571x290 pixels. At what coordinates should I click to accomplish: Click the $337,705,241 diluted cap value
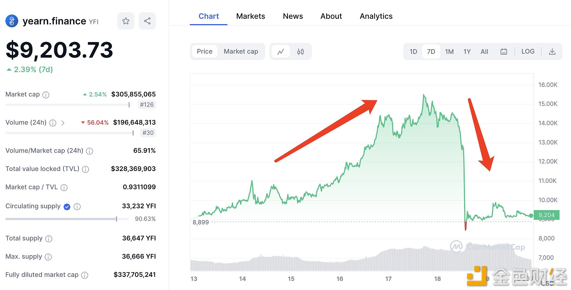[x=135, y=275]
